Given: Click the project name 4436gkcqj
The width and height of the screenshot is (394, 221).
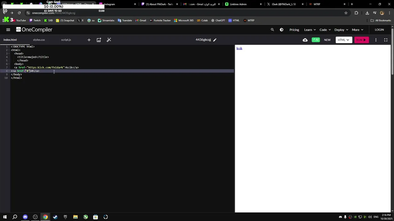Looking at the screenshot, I should [x=203, y=40].
